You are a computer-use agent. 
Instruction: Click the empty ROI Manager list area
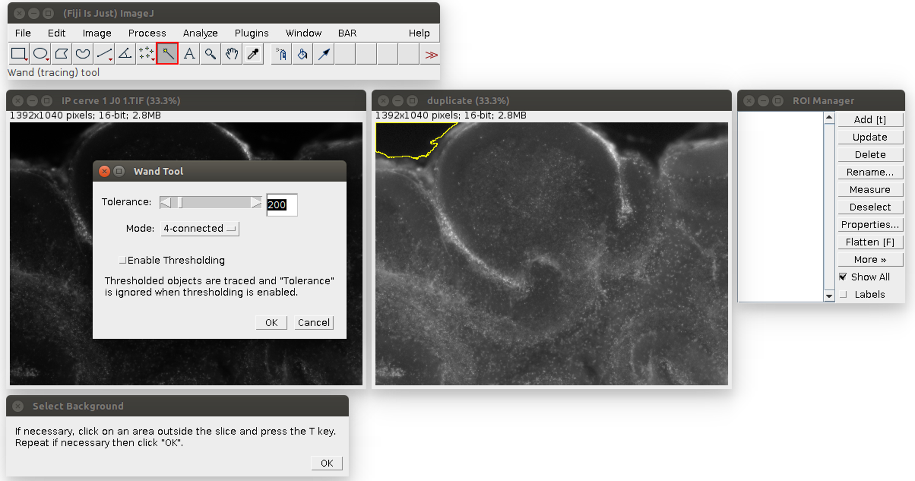(x=780, y=207)
